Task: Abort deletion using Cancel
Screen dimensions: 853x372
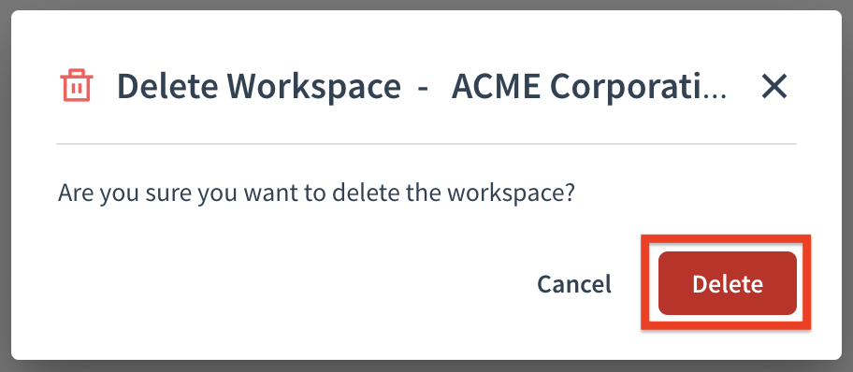Action: pyautogui.click(x=574, y=283)
